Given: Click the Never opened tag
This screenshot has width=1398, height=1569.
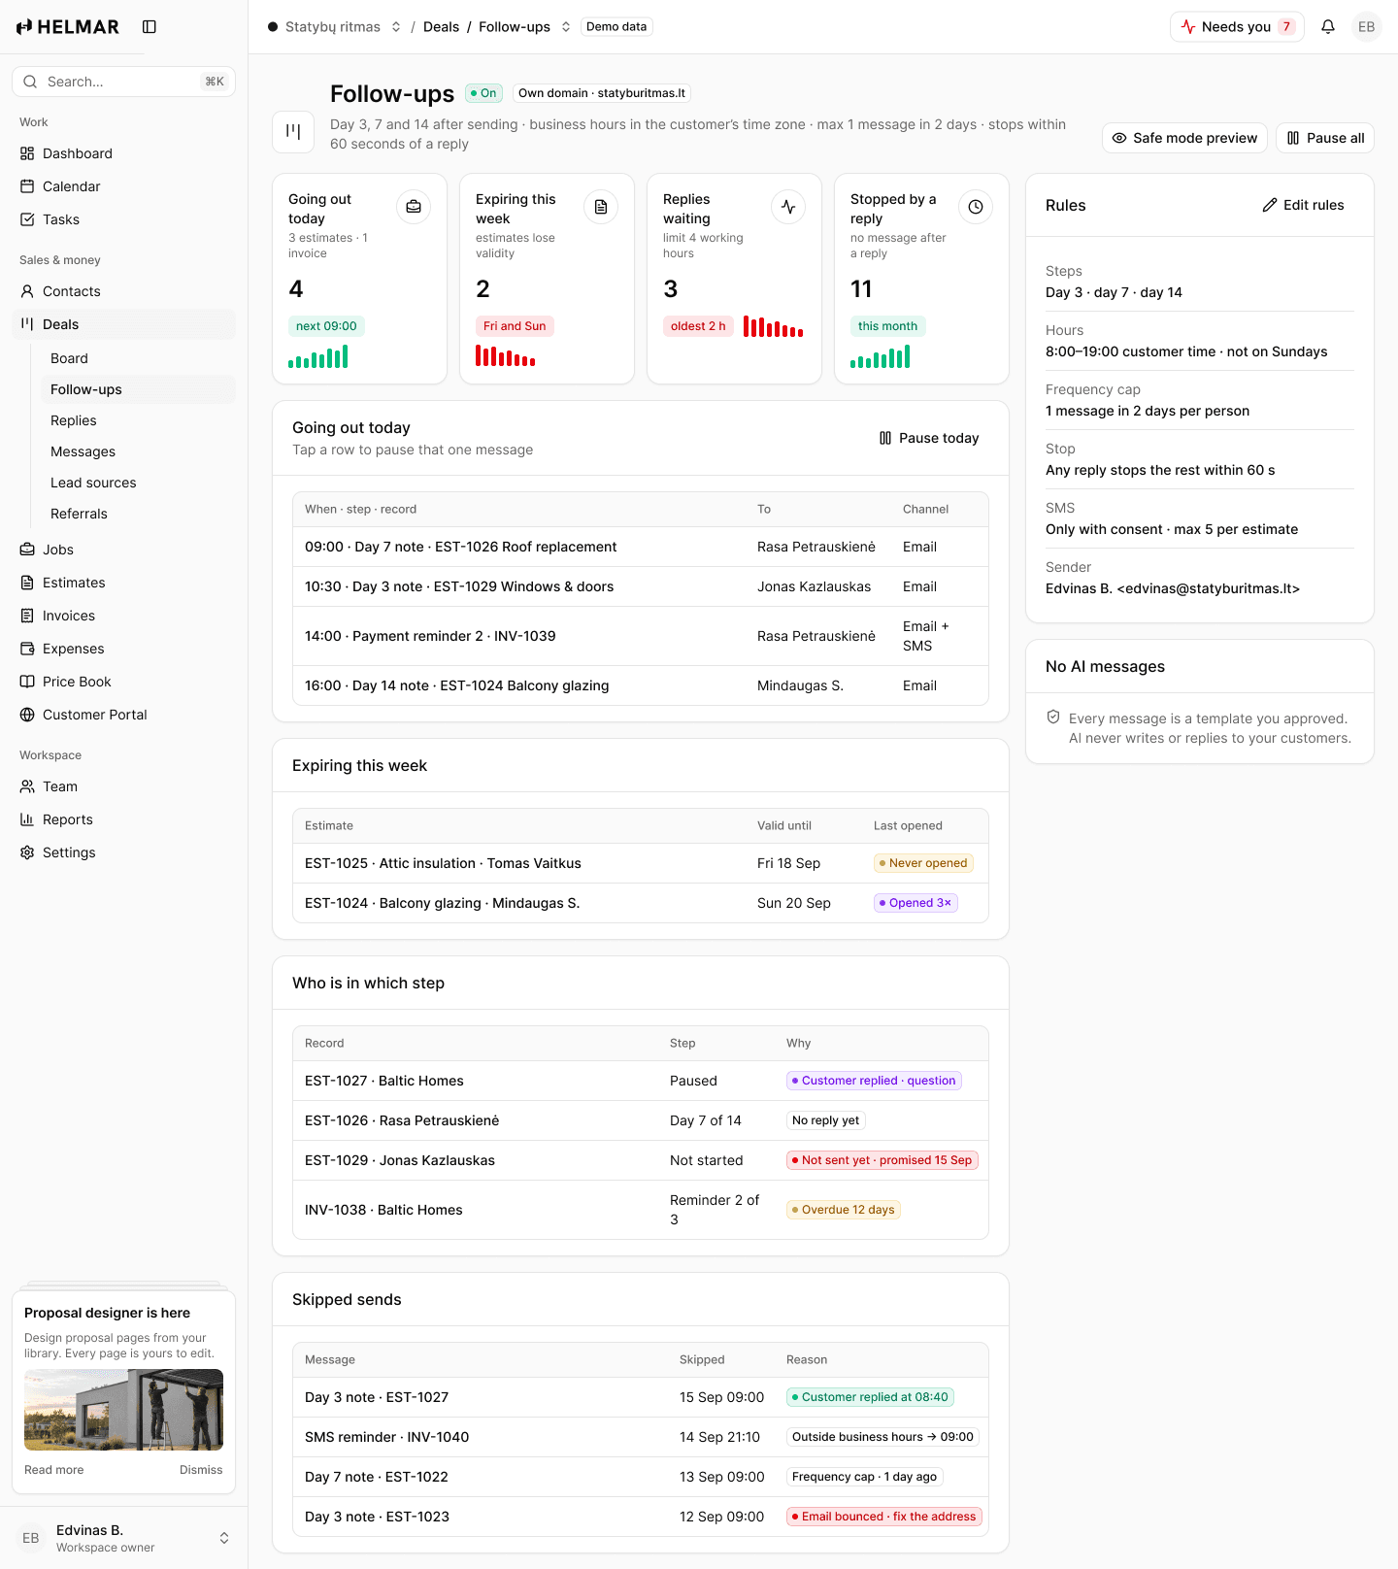Looking at the screenshot, I should tap(923, 863).
